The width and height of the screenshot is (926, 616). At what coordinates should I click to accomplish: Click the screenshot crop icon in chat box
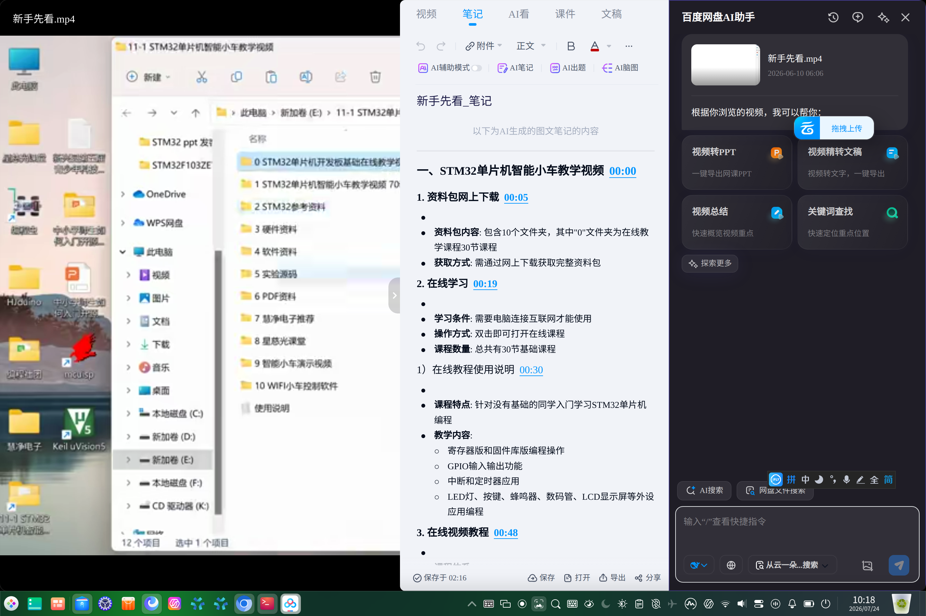(x=867, y=565)
